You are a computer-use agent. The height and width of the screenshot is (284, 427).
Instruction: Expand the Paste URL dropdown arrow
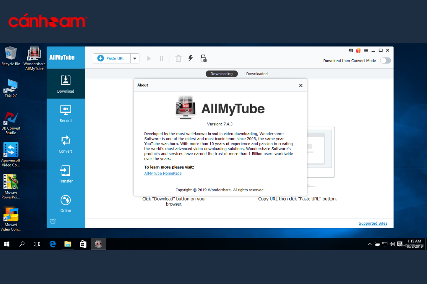point(135,58)
